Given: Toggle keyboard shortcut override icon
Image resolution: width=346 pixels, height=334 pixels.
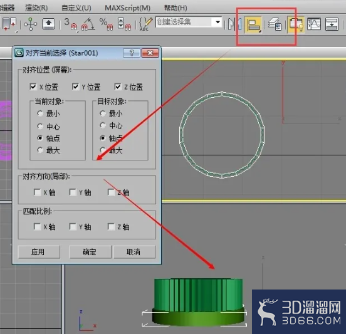Looking at the screenshot, I should point(48,24).
